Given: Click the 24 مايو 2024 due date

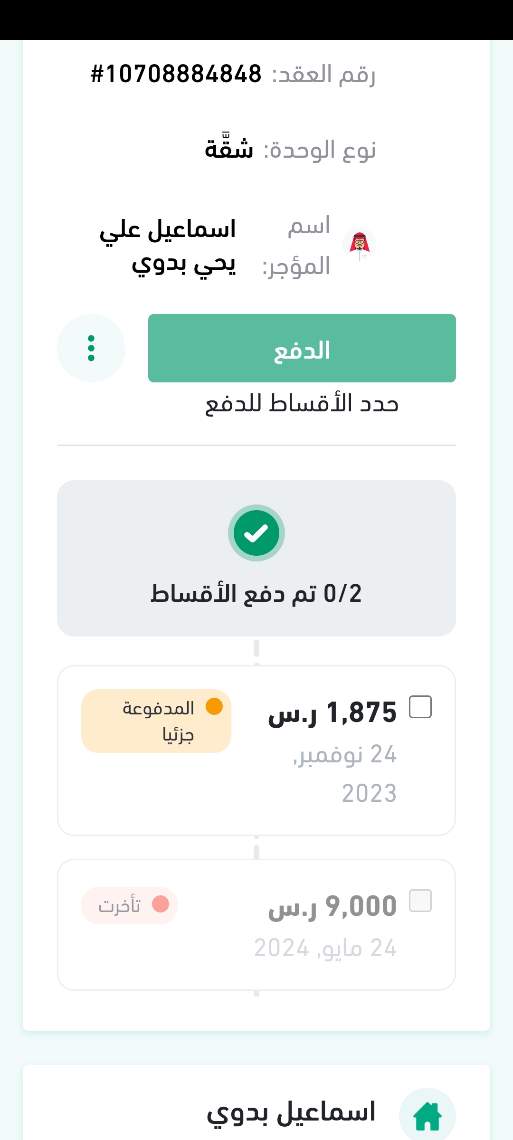Looking at the screenshot, I should 325,948.
